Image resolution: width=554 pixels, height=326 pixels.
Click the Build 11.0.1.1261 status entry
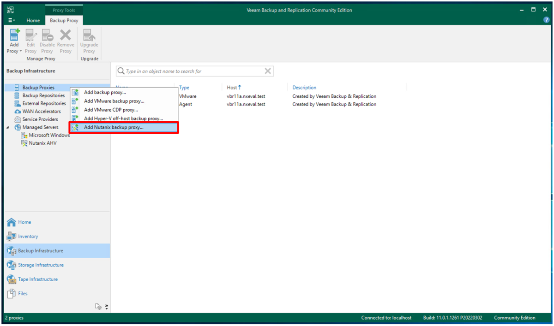452,318
